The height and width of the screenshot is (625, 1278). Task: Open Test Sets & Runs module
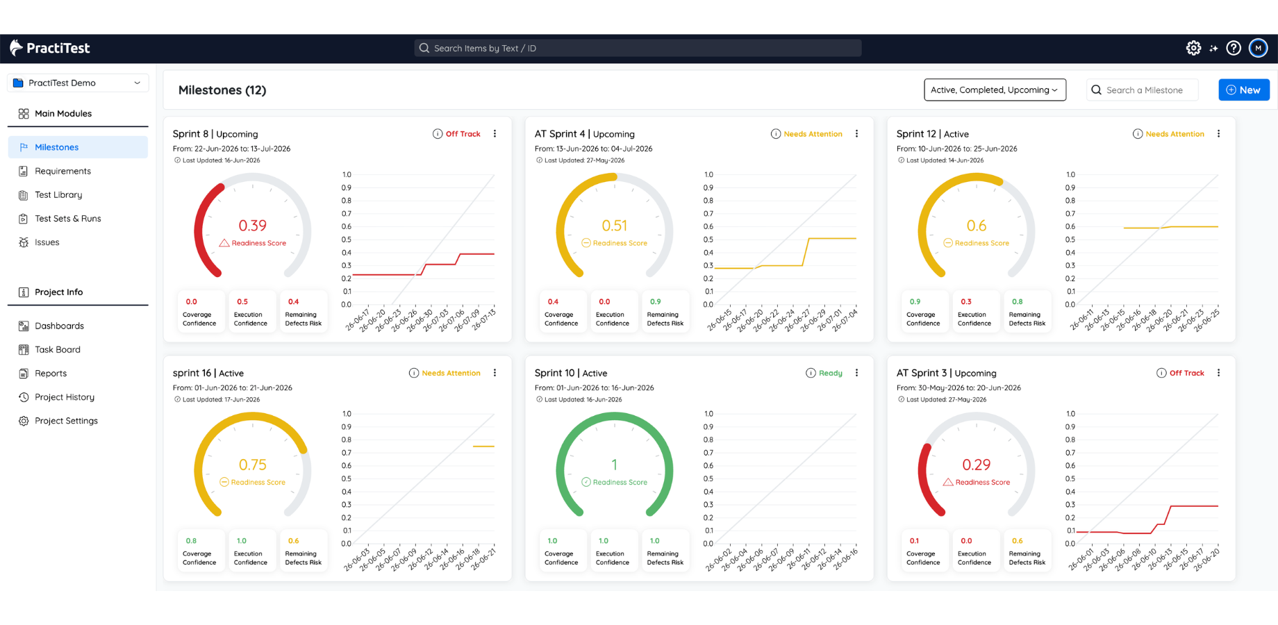tap(68, 219)
